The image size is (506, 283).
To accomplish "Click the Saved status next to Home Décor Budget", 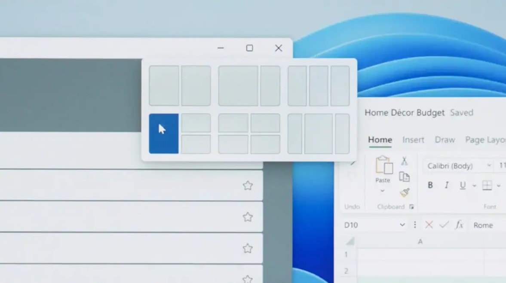I will coord(462,113).
